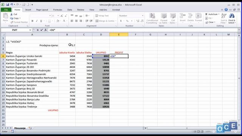Expand AutoSum dropdown arrow

[219, 14]
